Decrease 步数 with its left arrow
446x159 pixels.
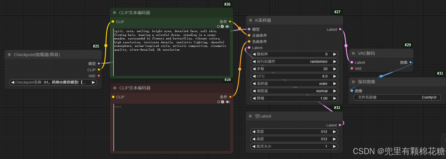point(254,69)
